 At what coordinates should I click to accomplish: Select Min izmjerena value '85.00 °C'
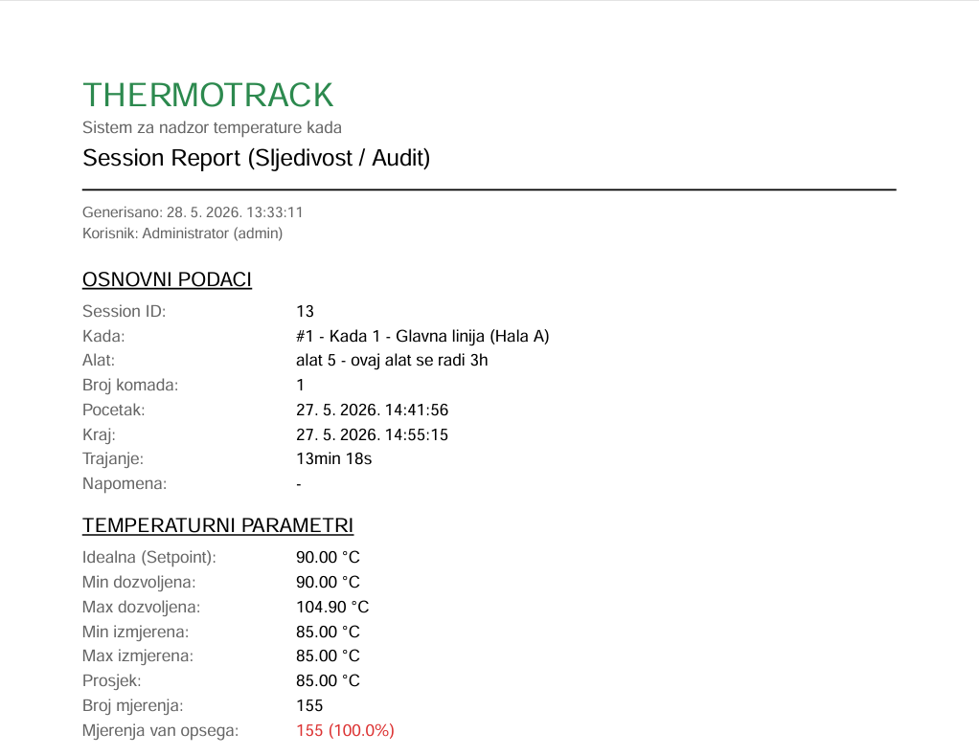click(328, 633)
